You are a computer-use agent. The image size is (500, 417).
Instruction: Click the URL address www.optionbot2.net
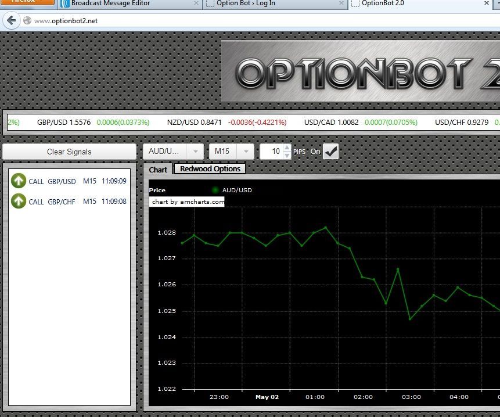pos(66,21)
